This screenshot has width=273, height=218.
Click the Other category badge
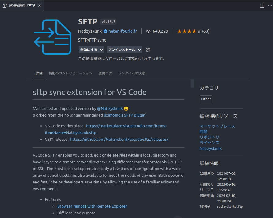(x=206, y=99)
